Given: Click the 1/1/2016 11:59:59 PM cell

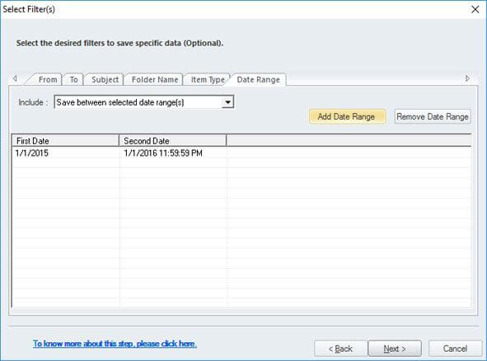Looking at the screenshot, I should [x=163, y=152].
